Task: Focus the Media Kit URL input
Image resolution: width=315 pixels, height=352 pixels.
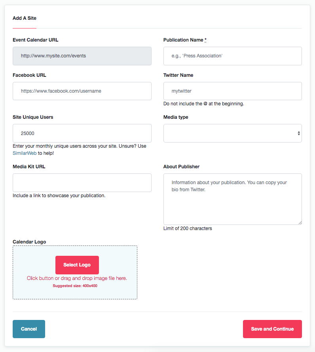Action: coord(82,183)
